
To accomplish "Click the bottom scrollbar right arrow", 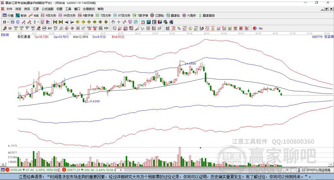I will click(x=287, y=170).
